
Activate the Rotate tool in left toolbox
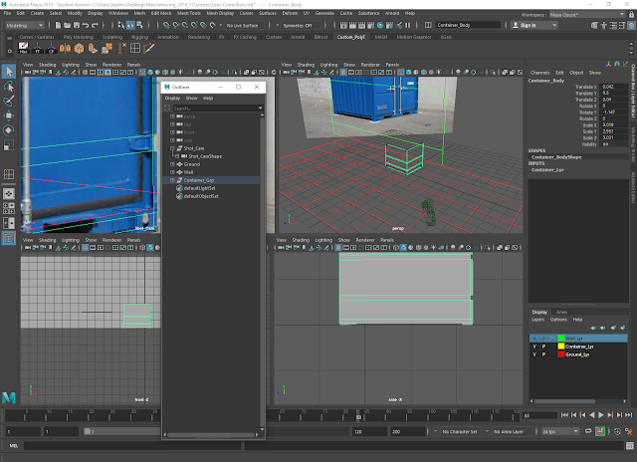(9, 130)
